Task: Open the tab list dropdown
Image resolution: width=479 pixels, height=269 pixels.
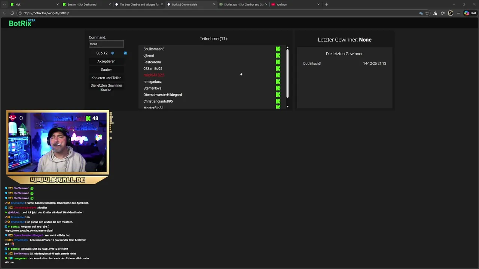Action: (4, 4)
